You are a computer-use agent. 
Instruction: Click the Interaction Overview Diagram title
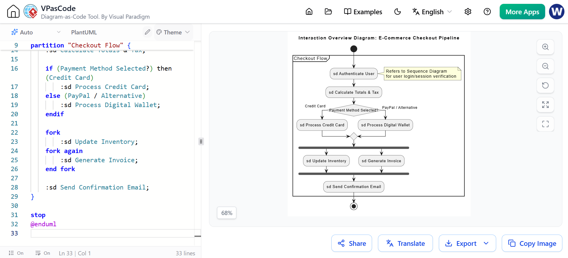point(379,38)
